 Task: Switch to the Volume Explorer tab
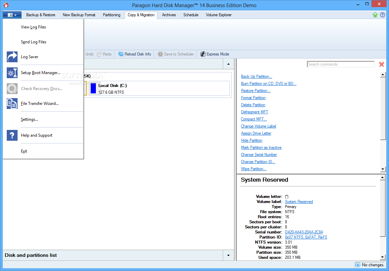tap(218, 15)
